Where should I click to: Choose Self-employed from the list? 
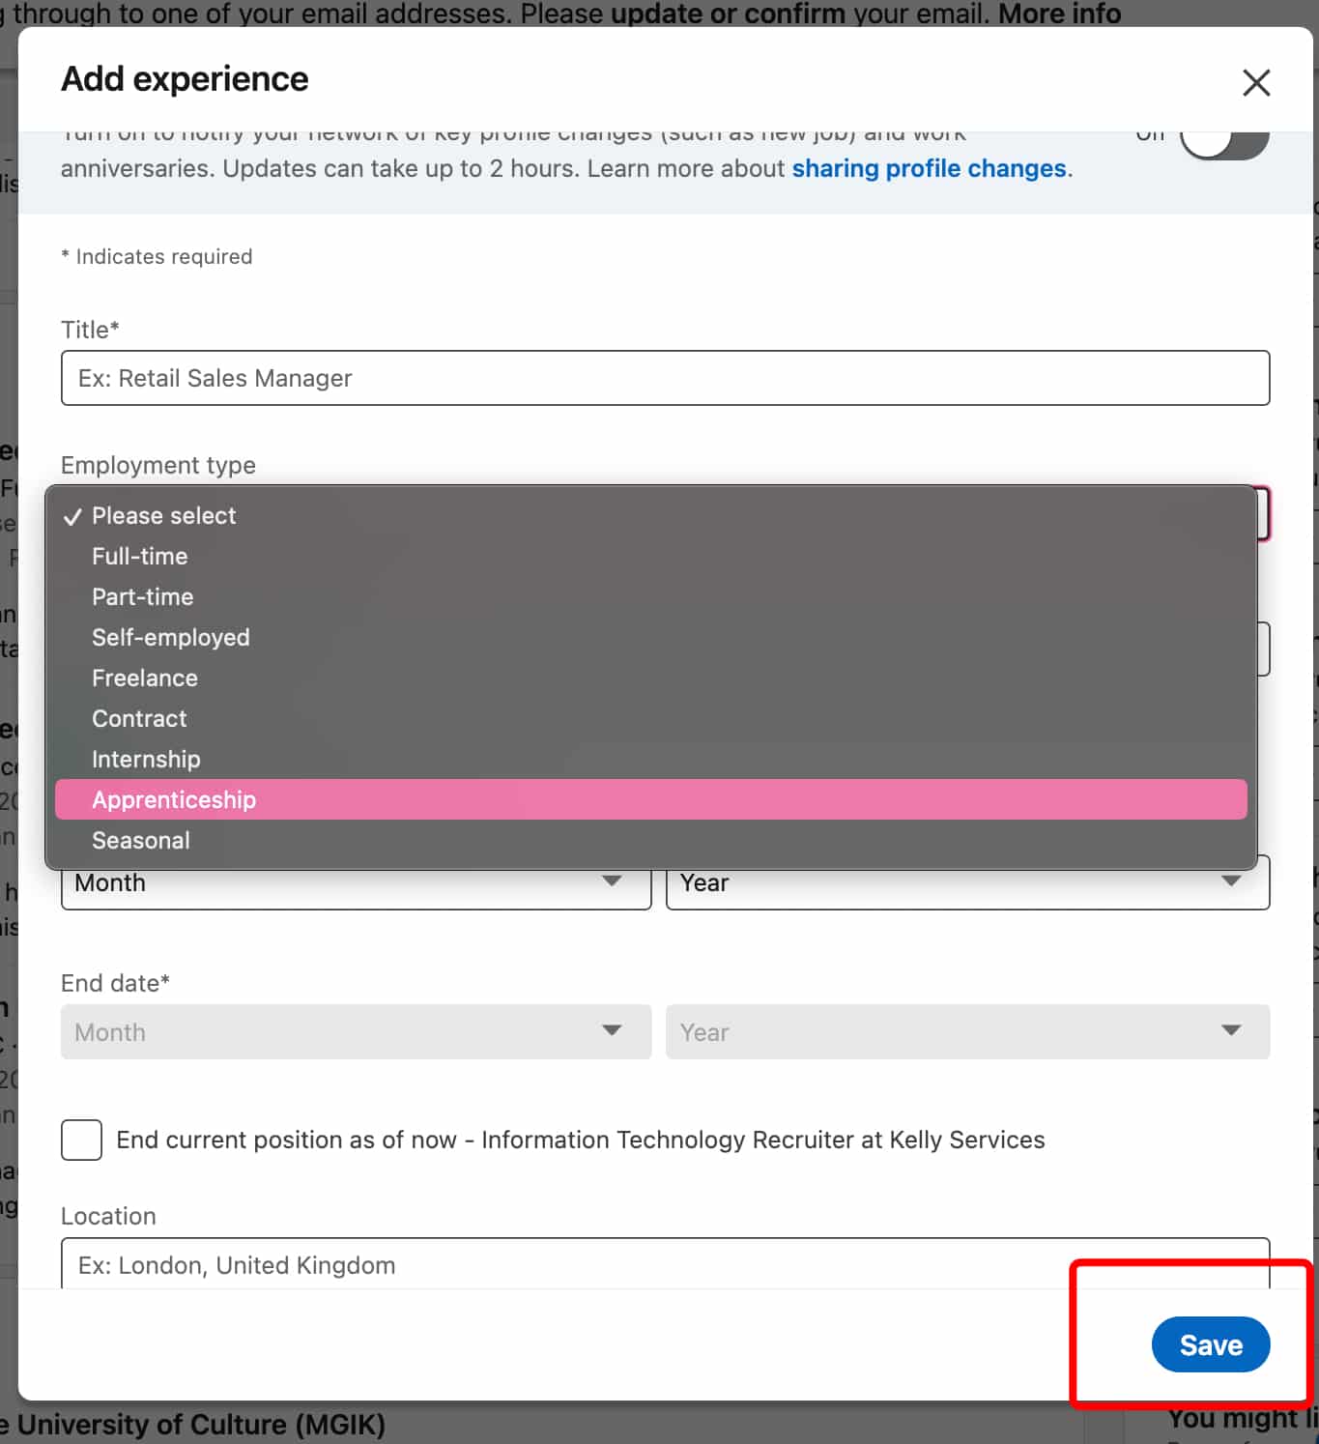[170, 637]
